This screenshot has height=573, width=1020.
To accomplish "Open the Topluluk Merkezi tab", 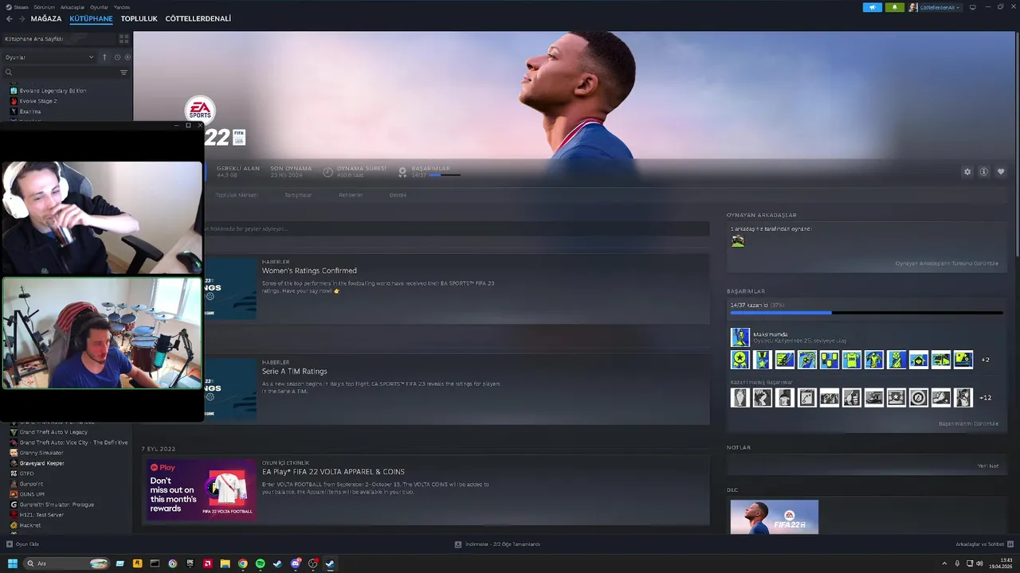I will tap(236, 195).
